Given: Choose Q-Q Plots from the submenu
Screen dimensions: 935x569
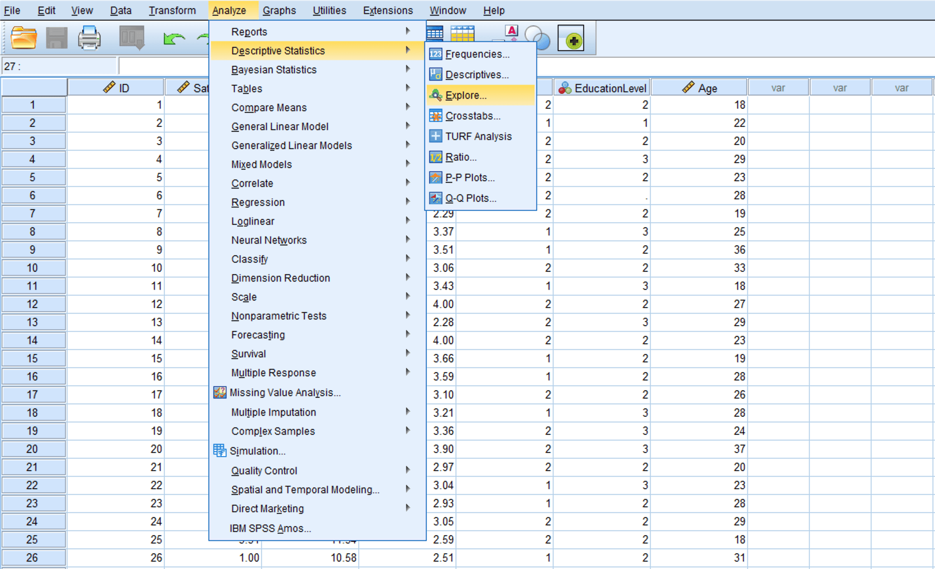Looking at the screenshot, I should pyautogui.click(x=470, y=198).
